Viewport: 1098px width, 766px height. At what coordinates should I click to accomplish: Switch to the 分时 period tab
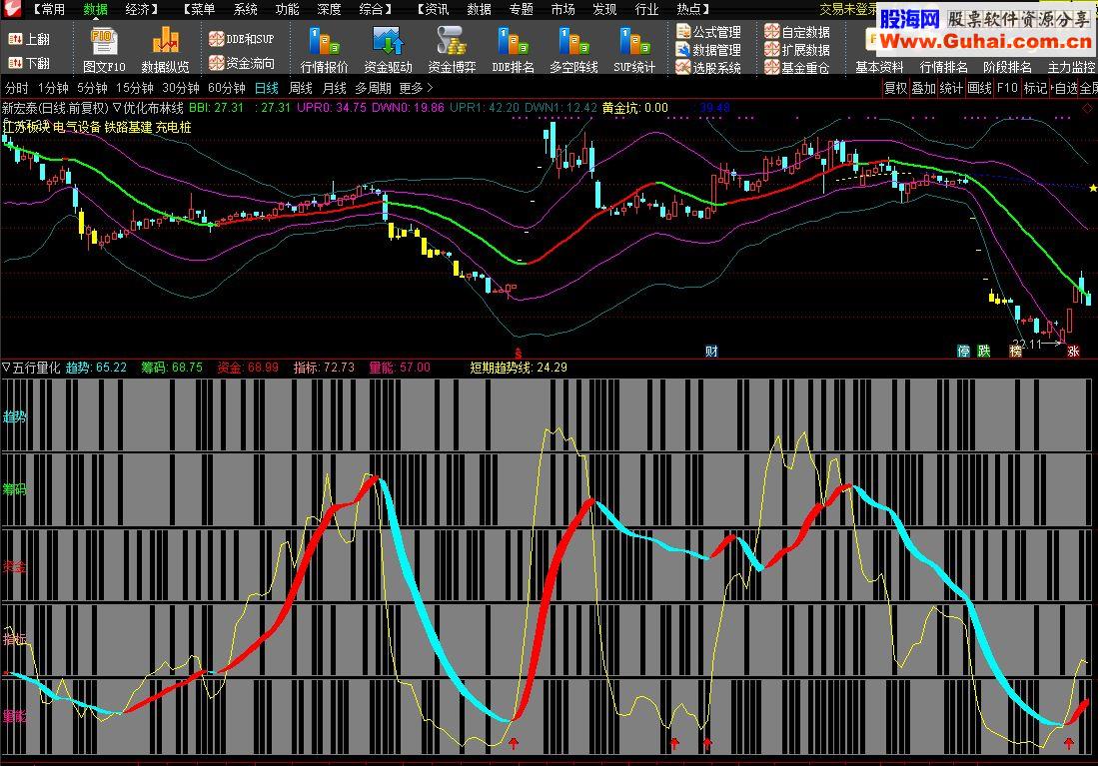coord(17,88)
